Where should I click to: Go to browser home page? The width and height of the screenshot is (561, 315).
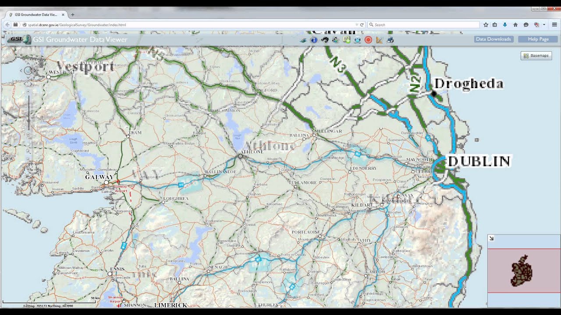pyautogui.click(x=515, y=25)
